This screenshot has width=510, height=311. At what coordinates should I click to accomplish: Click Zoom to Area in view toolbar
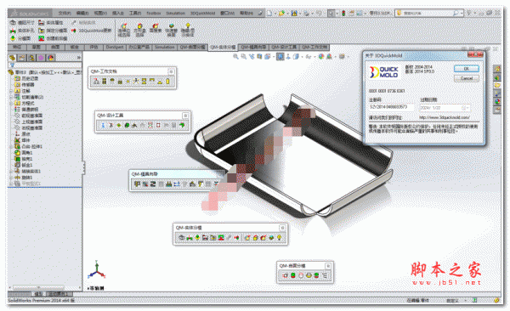coord(243,57)
